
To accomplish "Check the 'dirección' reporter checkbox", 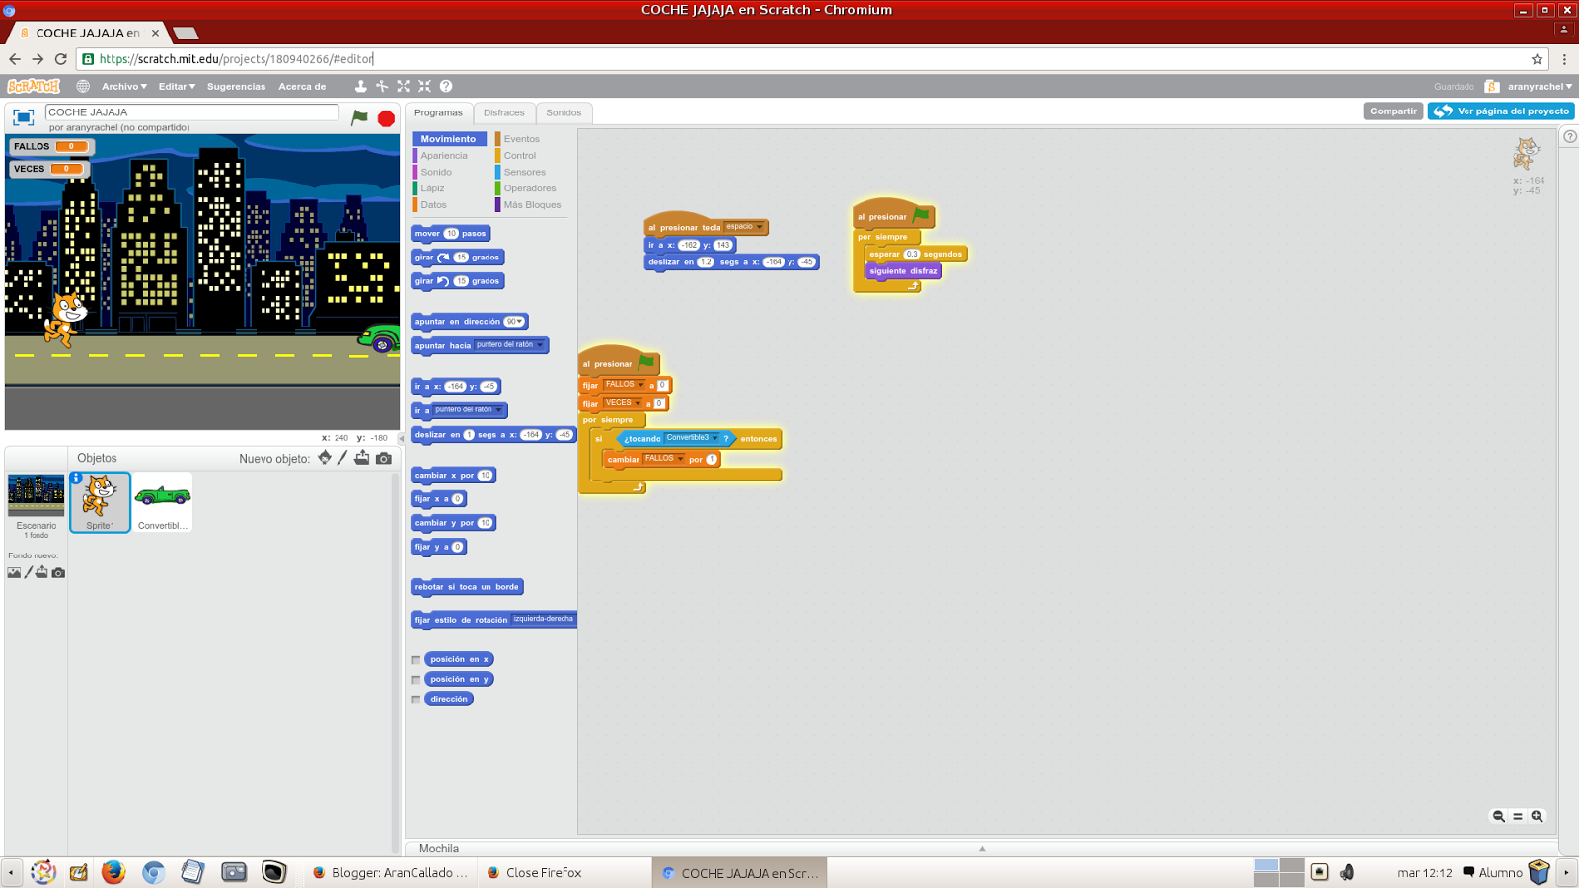I will (415, 699).
